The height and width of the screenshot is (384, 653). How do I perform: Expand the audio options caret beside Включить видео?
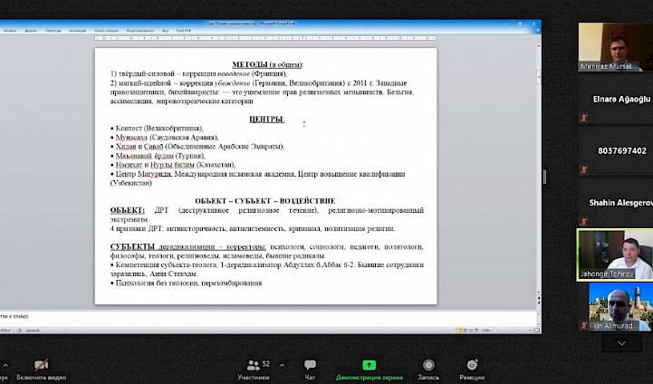coord(5,365)
